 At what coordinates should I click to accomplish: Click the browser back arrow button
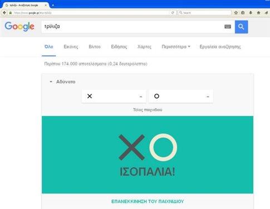tap(4, 13)
